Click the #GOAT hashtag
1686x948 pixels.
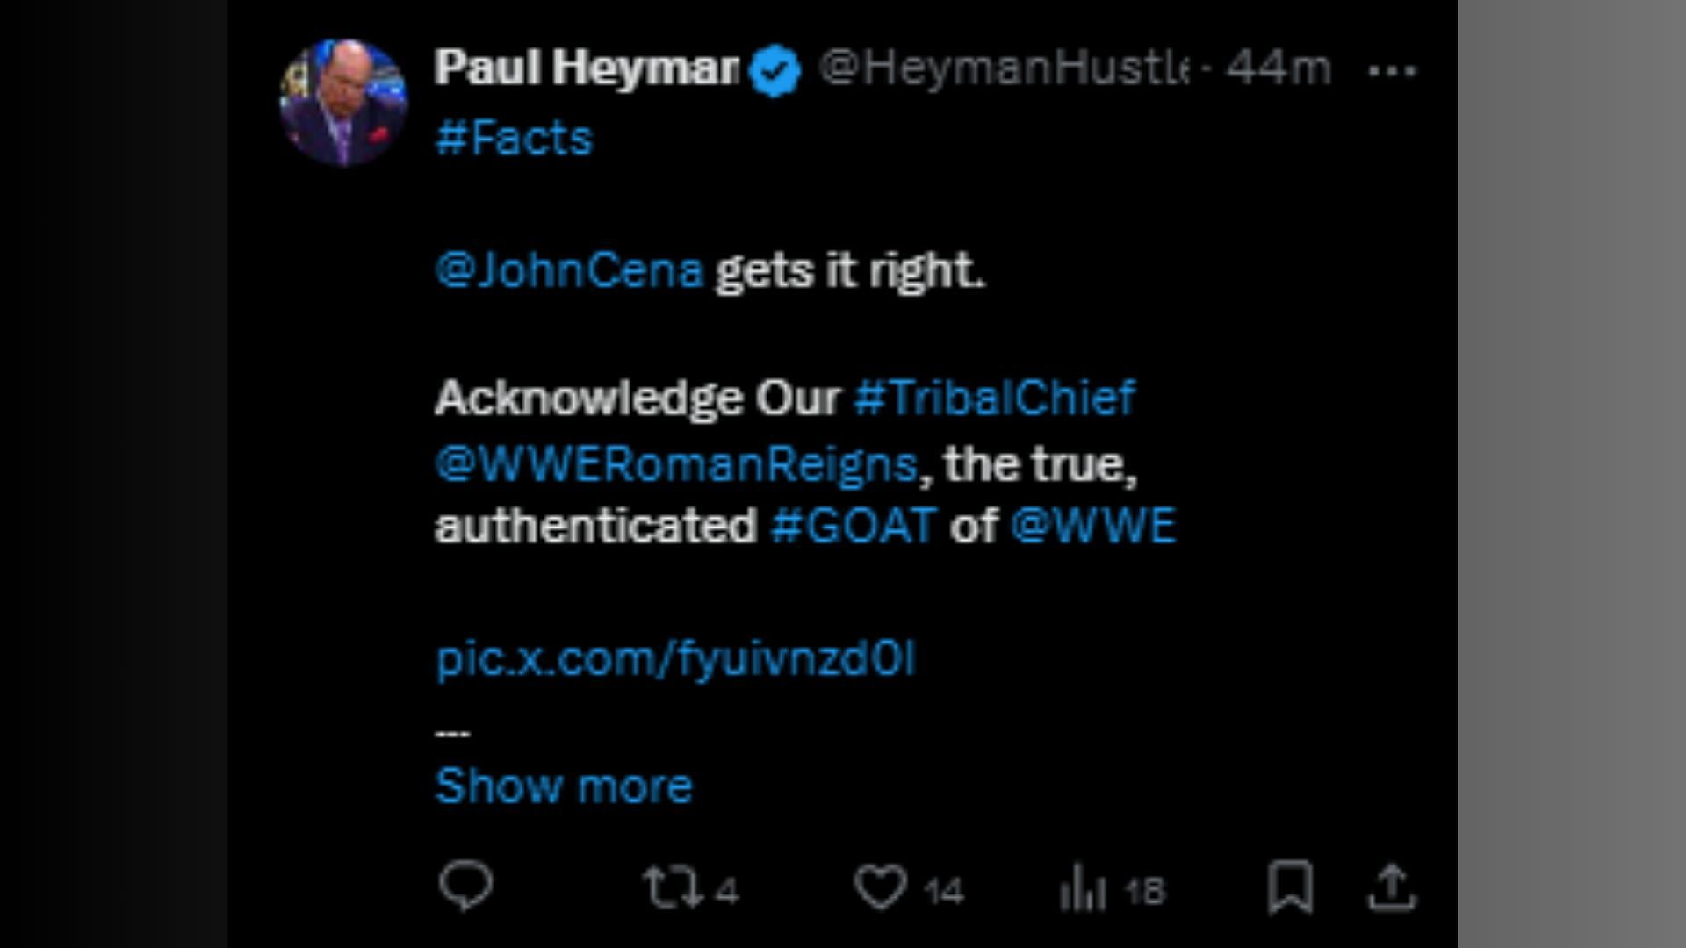click(x=854, y=526)
